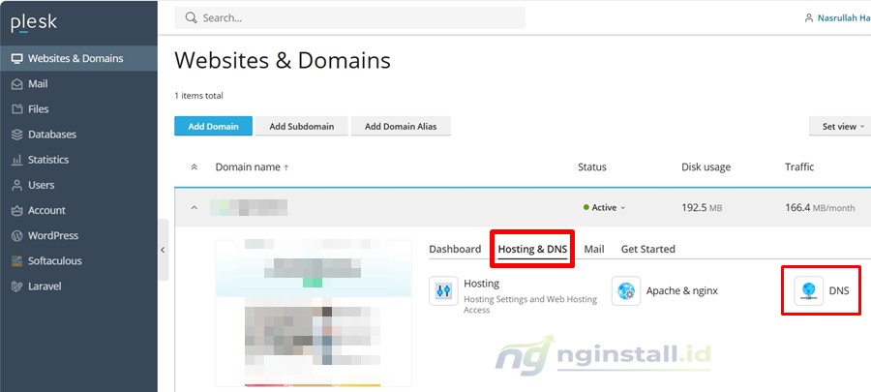Click the DNS globe icon
The width and height of the screenshot is (871, 392).
point(808,291)
